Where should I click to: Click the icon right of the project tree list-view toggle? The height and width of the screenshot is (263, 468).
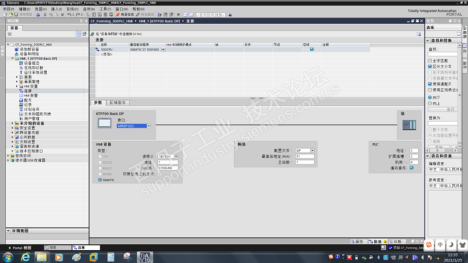(x=84, y=34)
